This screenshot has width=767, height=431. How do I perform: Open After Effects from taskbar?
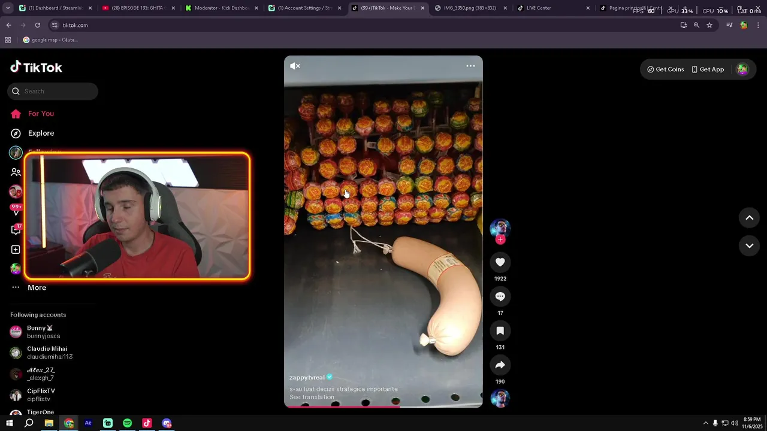(88, 423)
